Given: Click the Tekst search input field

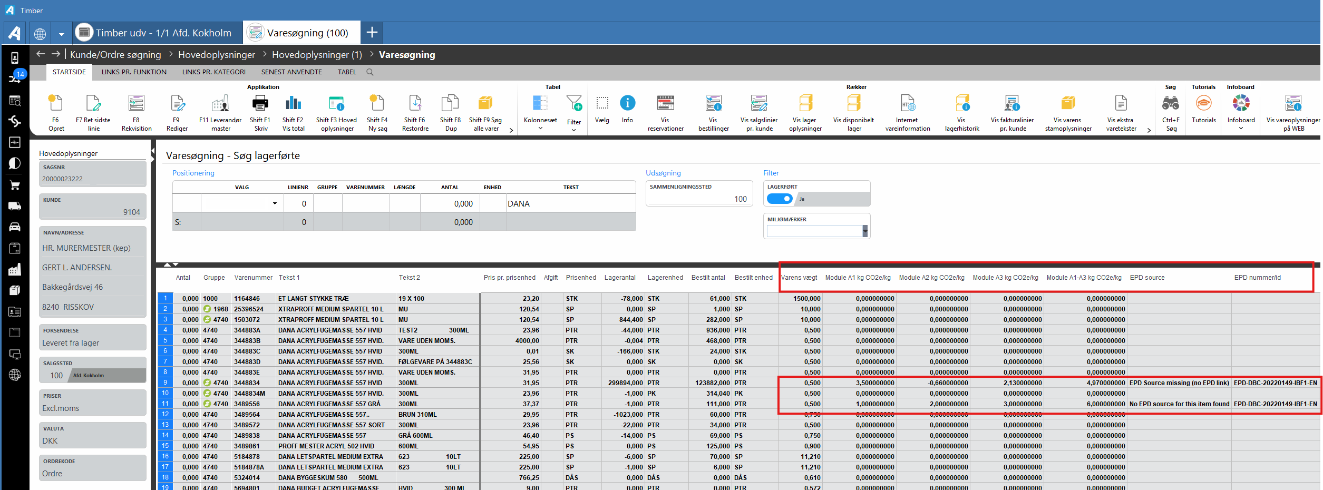Looking at the screenshot, I should click(x=570, y=203).
